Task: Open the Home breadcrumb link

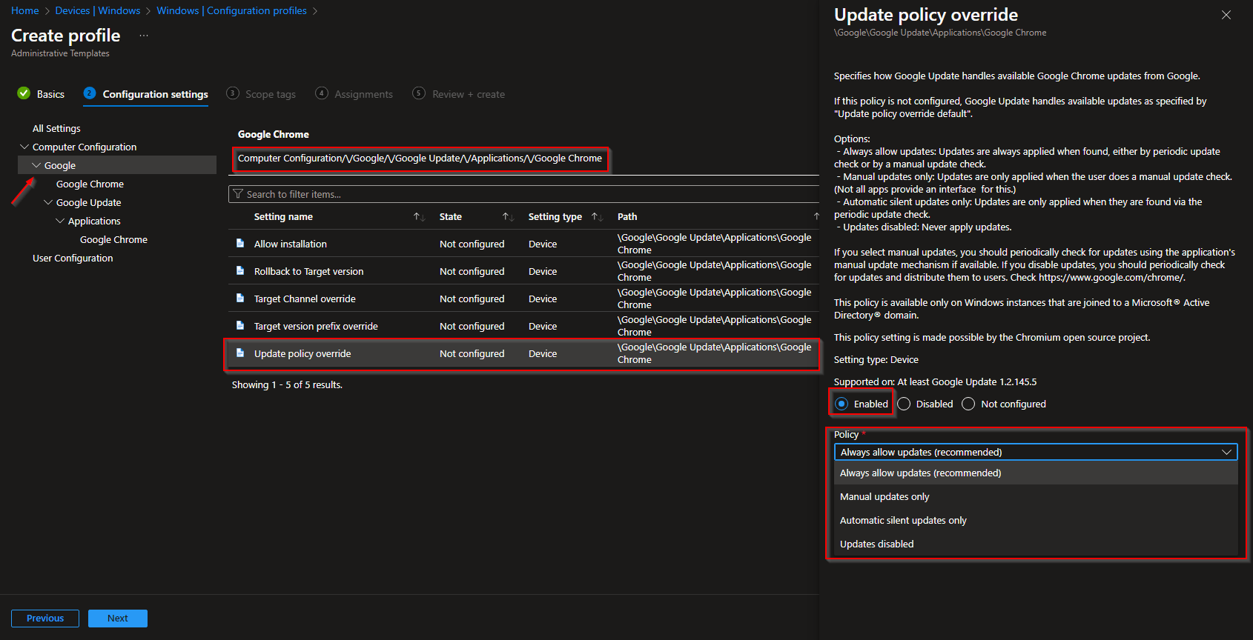Action: pyautogui.click(x=25, y=10)
